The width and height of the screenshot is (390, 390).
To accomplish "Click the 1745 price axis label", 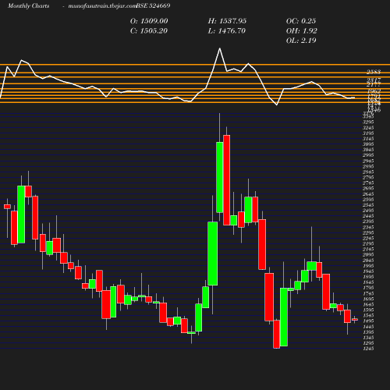I will (x=368, y=293).
